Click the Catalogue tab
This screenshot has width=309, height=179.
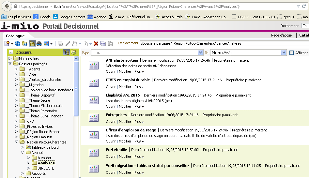click(15, 36)
